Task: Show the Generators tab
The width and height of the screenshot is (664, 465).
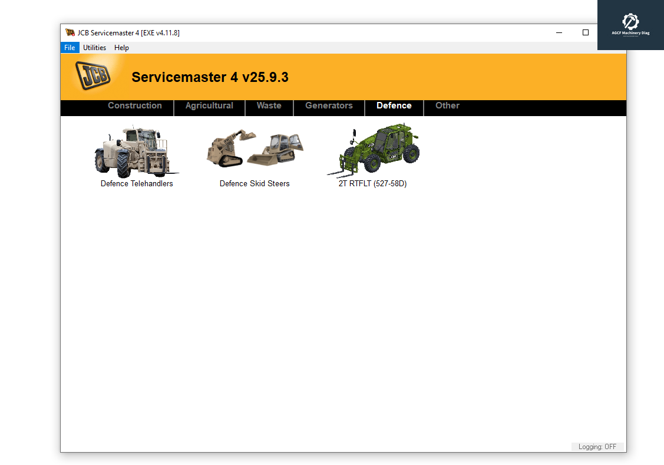Action: coord(329,106)
